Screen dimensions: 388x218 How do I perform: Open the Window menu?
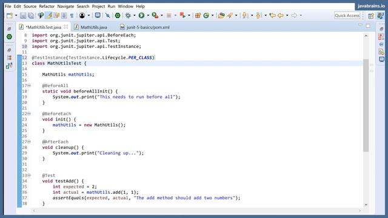[125, 6]
